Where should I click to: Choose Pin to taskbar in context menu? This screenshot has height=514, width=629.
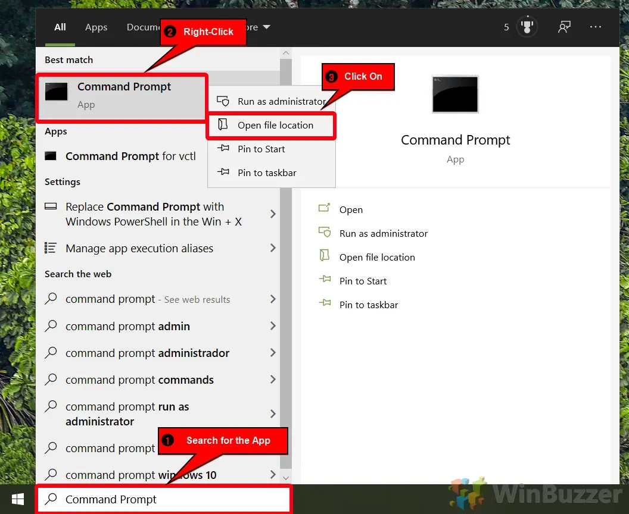tap(271, 173)
